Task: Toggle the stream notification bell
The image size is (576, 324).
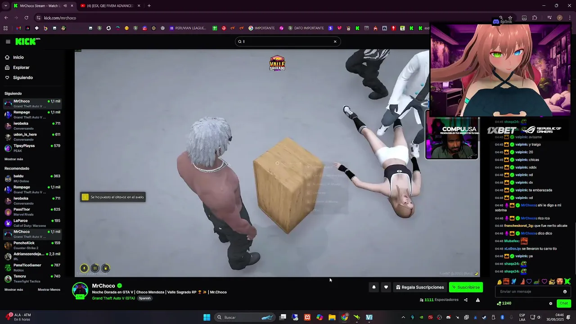Action: click(373, 287)
